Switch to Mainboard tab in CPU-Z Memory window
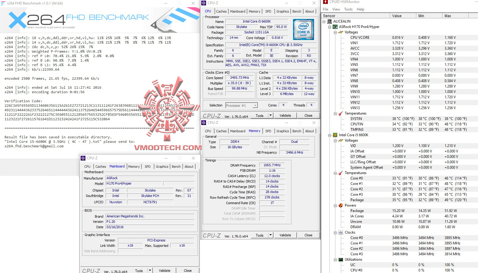Viewport: 478px width, 273px height. coord(238,131)
